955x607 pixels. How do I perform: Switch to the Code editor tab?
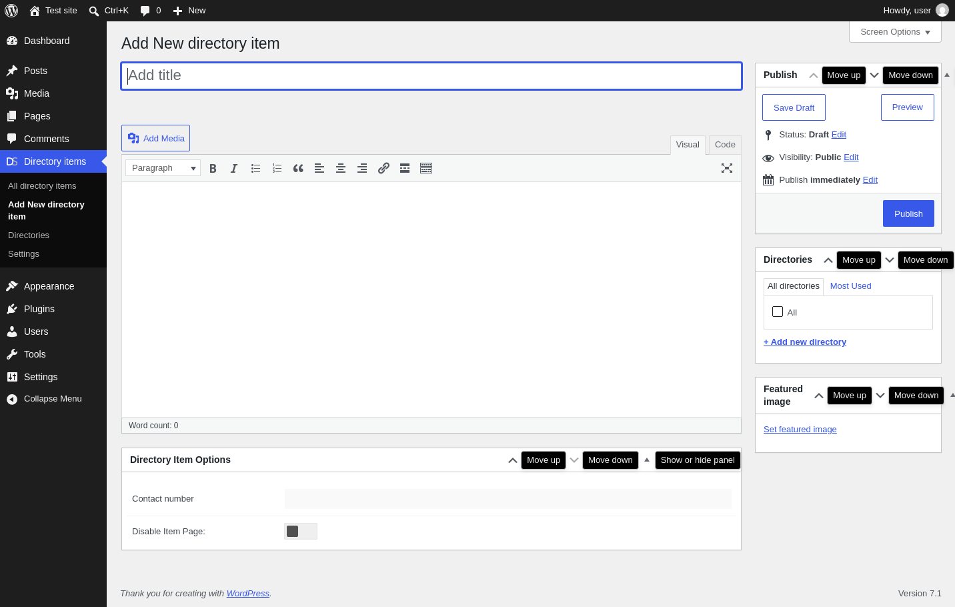coord(725,145)
